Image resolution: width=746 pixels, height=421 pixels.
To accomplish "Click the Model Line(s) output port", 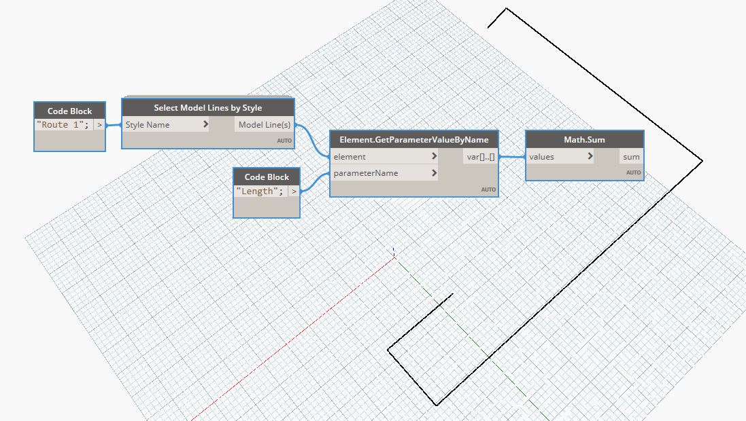I will (264, 124).
